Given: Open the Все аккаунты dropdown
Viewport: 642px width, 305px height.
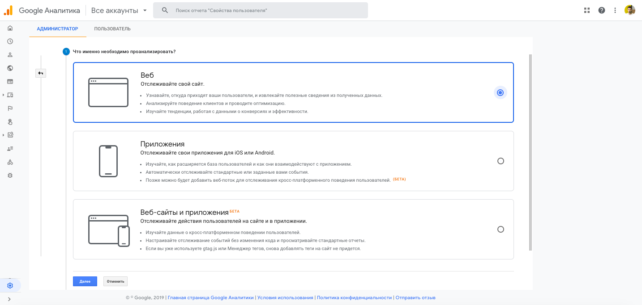Looking at the screenshot, I should click(119, 10).
